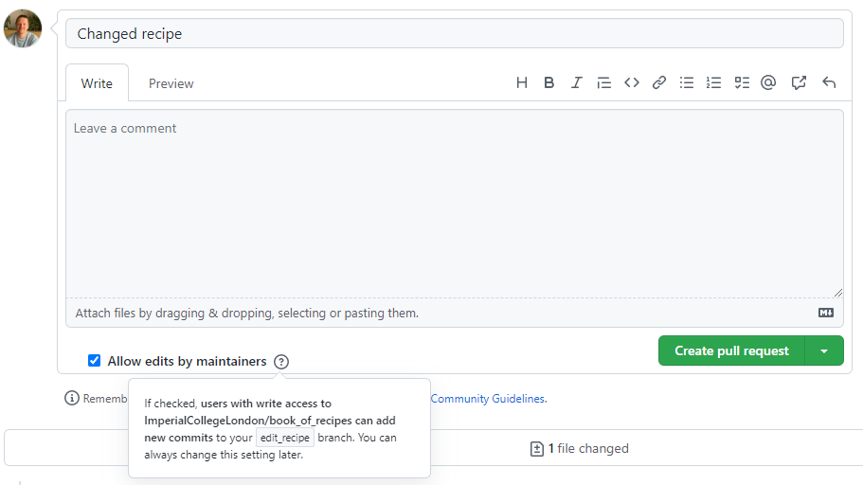
Task: Click the pull request title field
Action: (x=455, y=33)
